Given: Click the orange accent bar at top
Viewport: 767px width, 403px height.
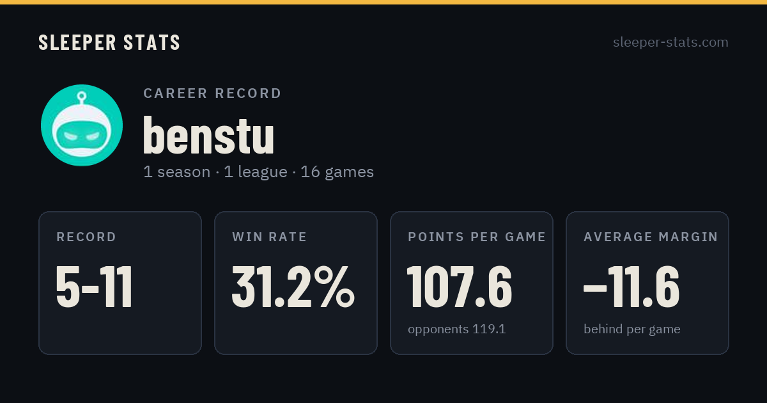Looking at the screenshot, I should pos(383,2).
